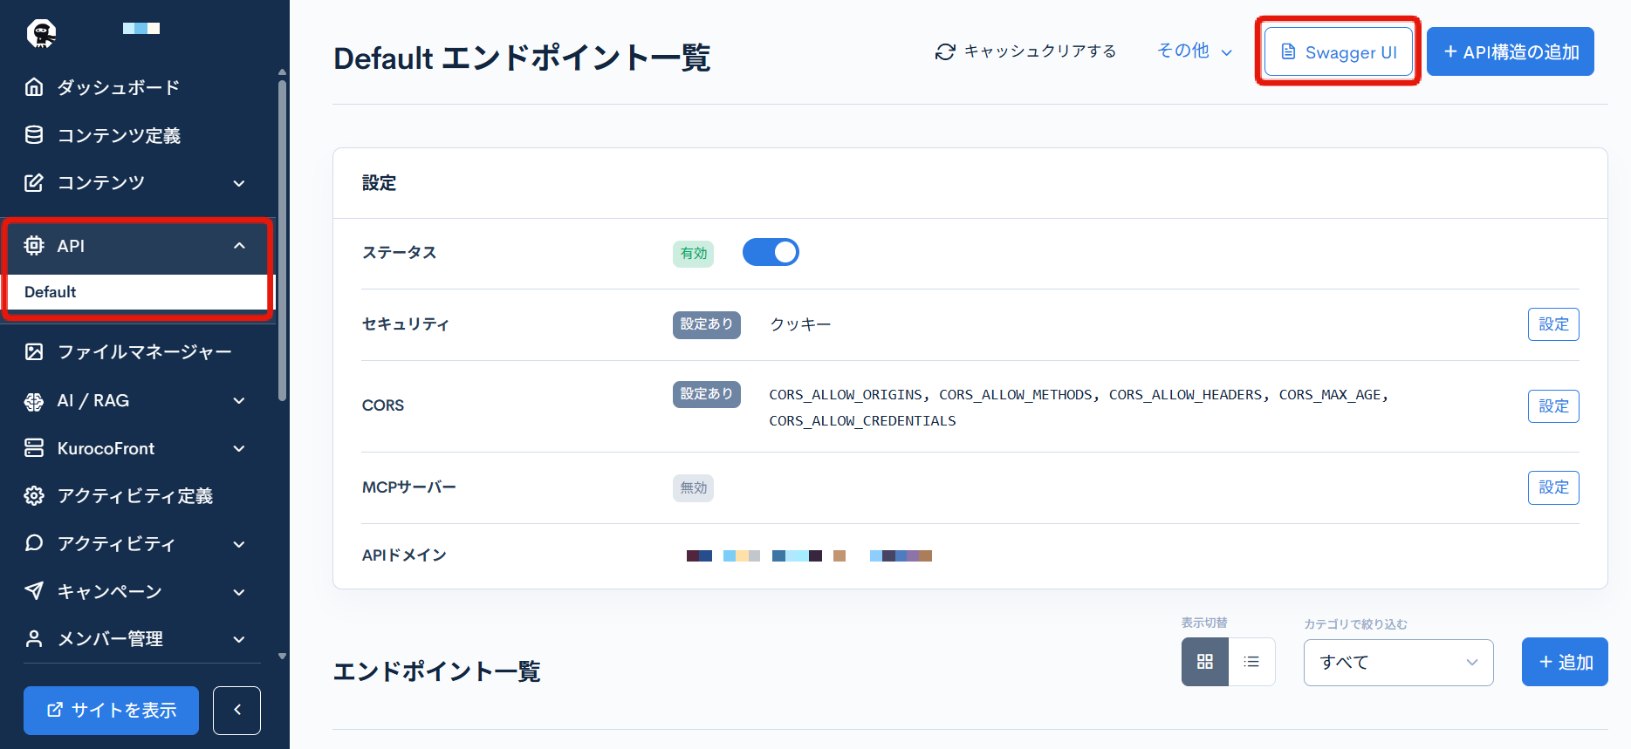Click the API chip icon

(x=34, y=246)
